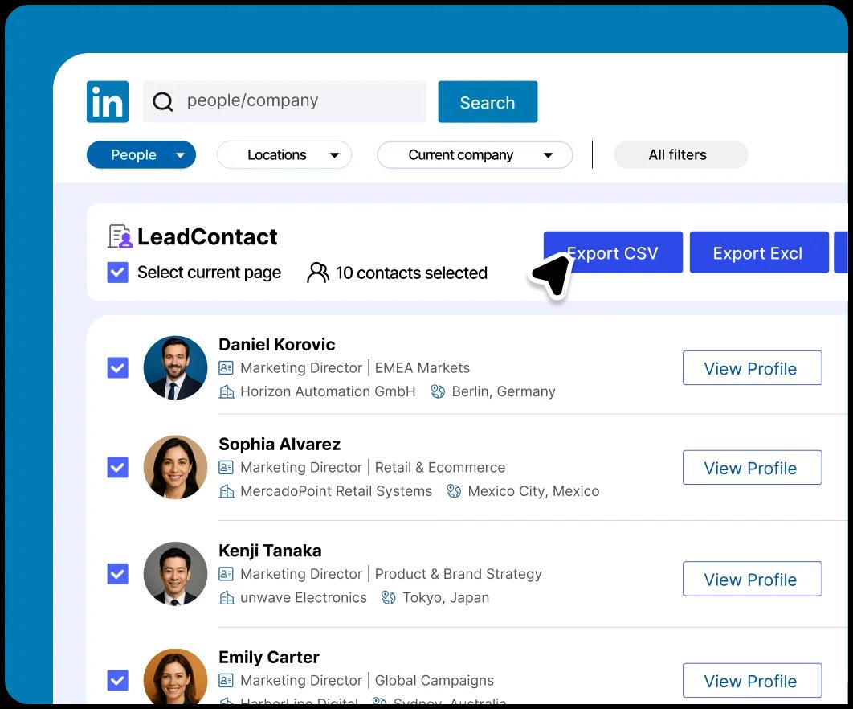Click the magnifier icon in search box

(x=163, y=101)
